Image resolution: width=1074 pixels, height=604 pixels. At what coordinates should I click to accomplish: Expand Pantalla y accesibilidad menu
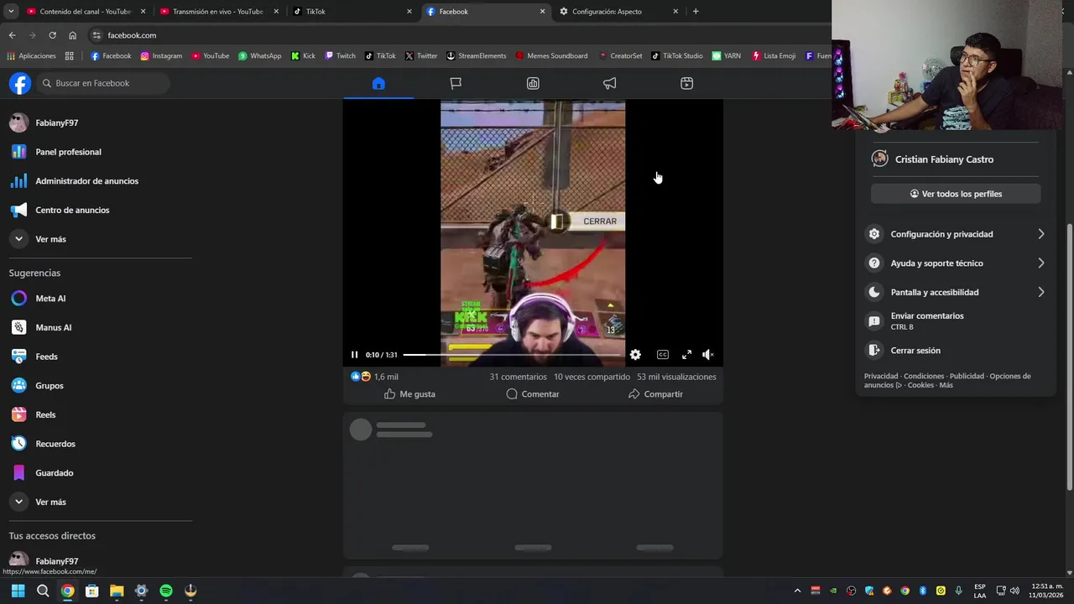point(956,292)
